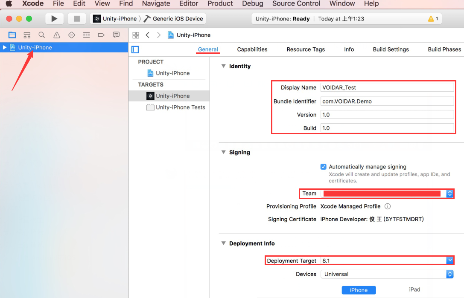Viewport: 464px width, 298px height.
Task: Switch to the Build Settings tab
Action: [x=391, y=49]
